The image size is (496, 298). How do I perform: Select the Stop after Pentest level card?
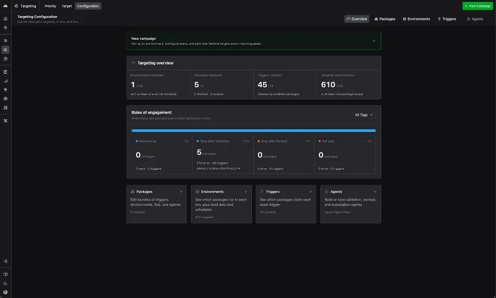coord(284,155)
